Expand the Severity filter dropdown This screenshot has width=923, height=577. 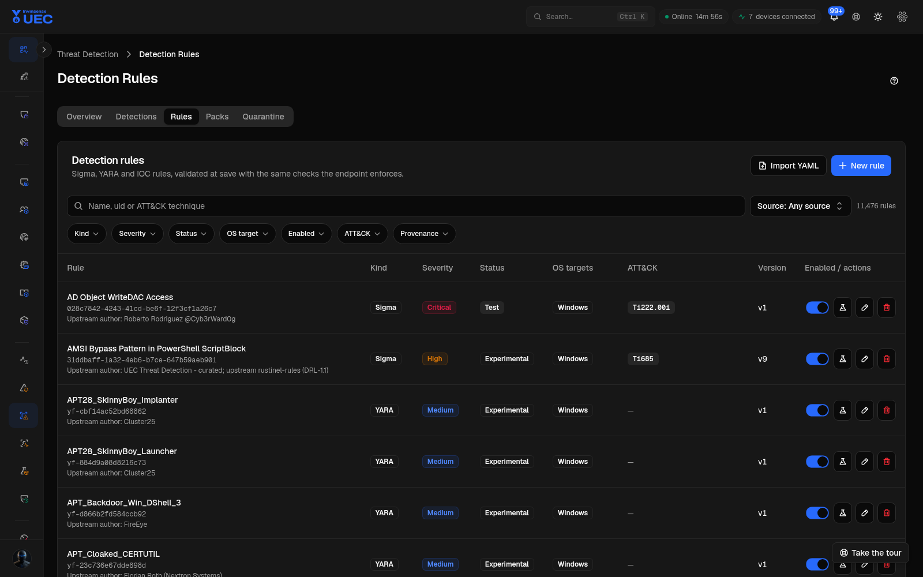(137, 234)
